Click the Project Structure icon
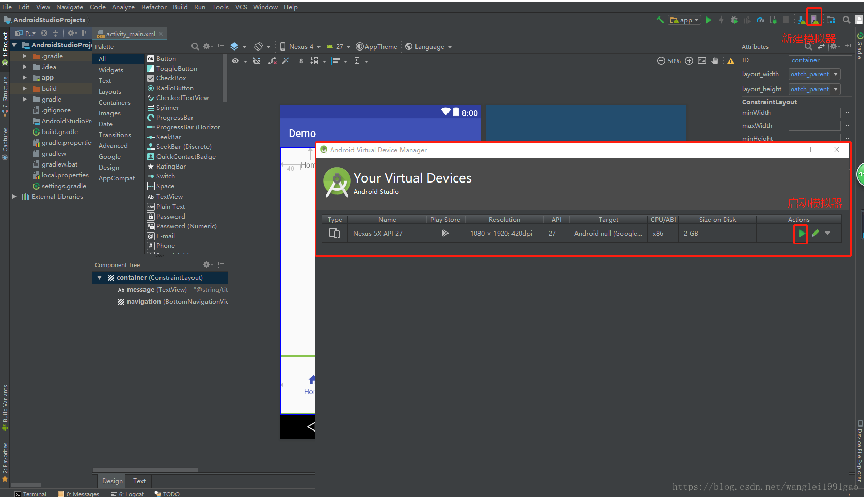 click(x=831, y=20)
